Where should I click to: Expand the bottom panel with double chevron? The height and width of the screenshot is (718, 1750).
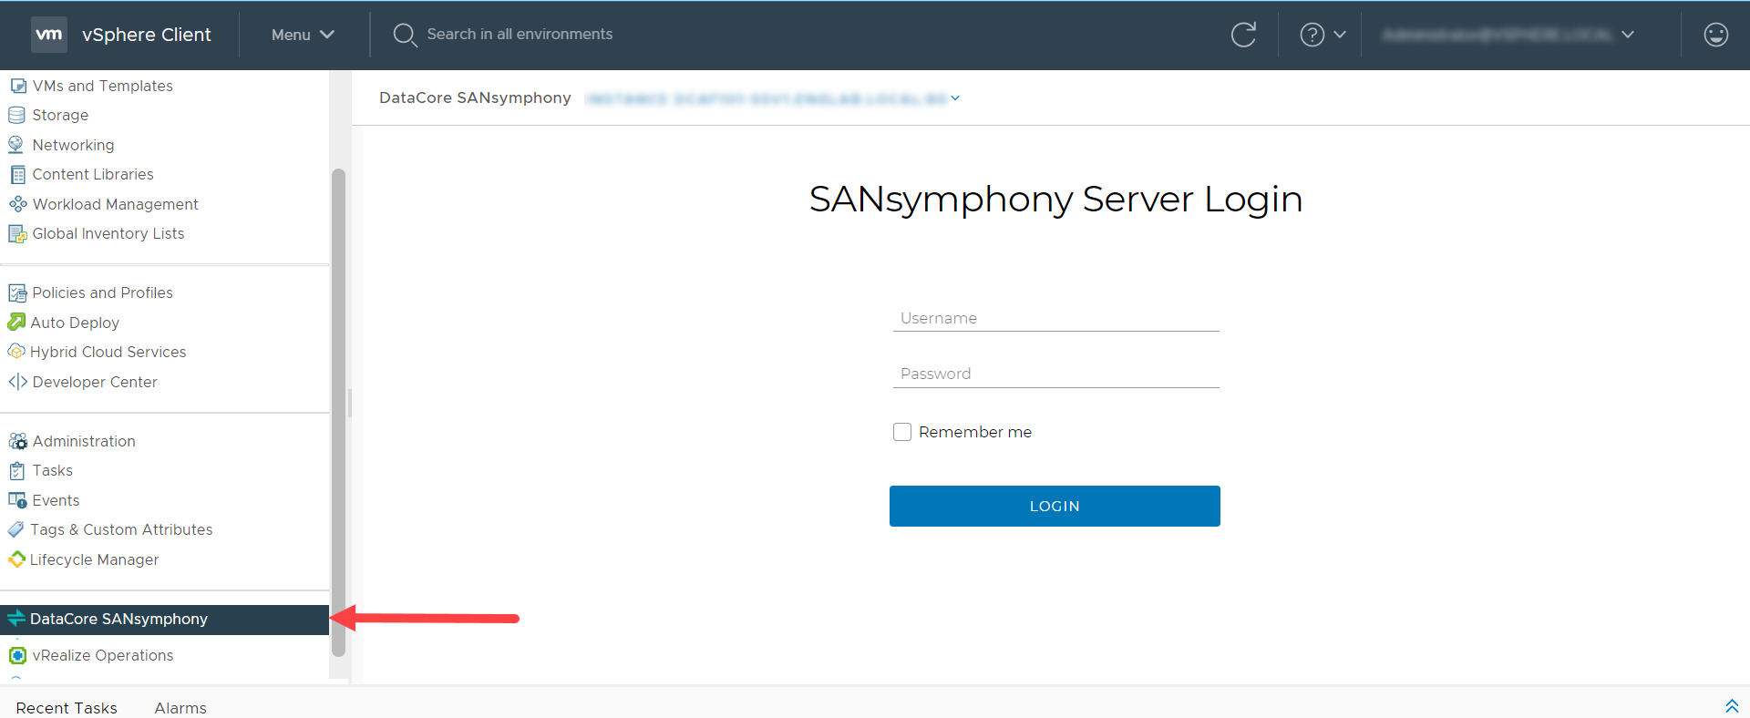point(1732,706)
